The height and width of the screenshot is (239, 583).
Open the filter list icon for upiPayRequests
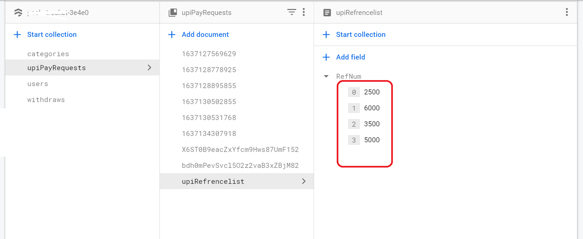click(x=291, y=12)
